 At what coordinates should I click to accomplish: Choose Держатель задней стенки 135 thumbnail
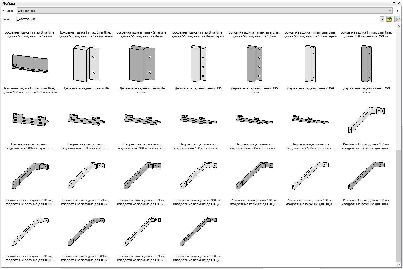tap(198, 63)
